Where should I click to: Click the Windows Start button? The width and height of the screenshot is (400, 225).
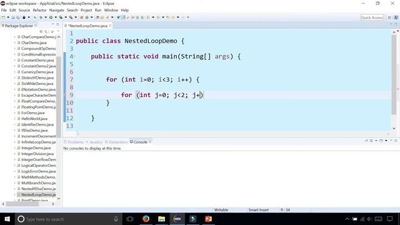[x=7, y=219]
